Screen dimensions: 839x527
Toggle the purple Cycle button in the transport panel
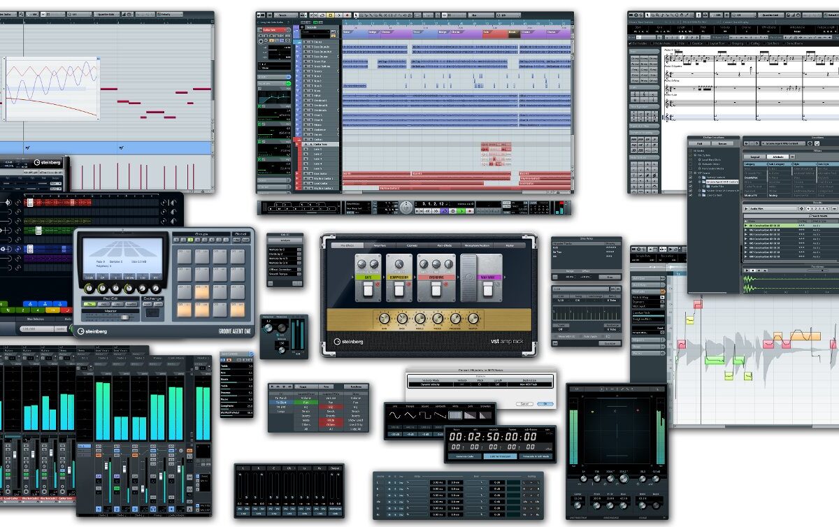click(445, 211)
